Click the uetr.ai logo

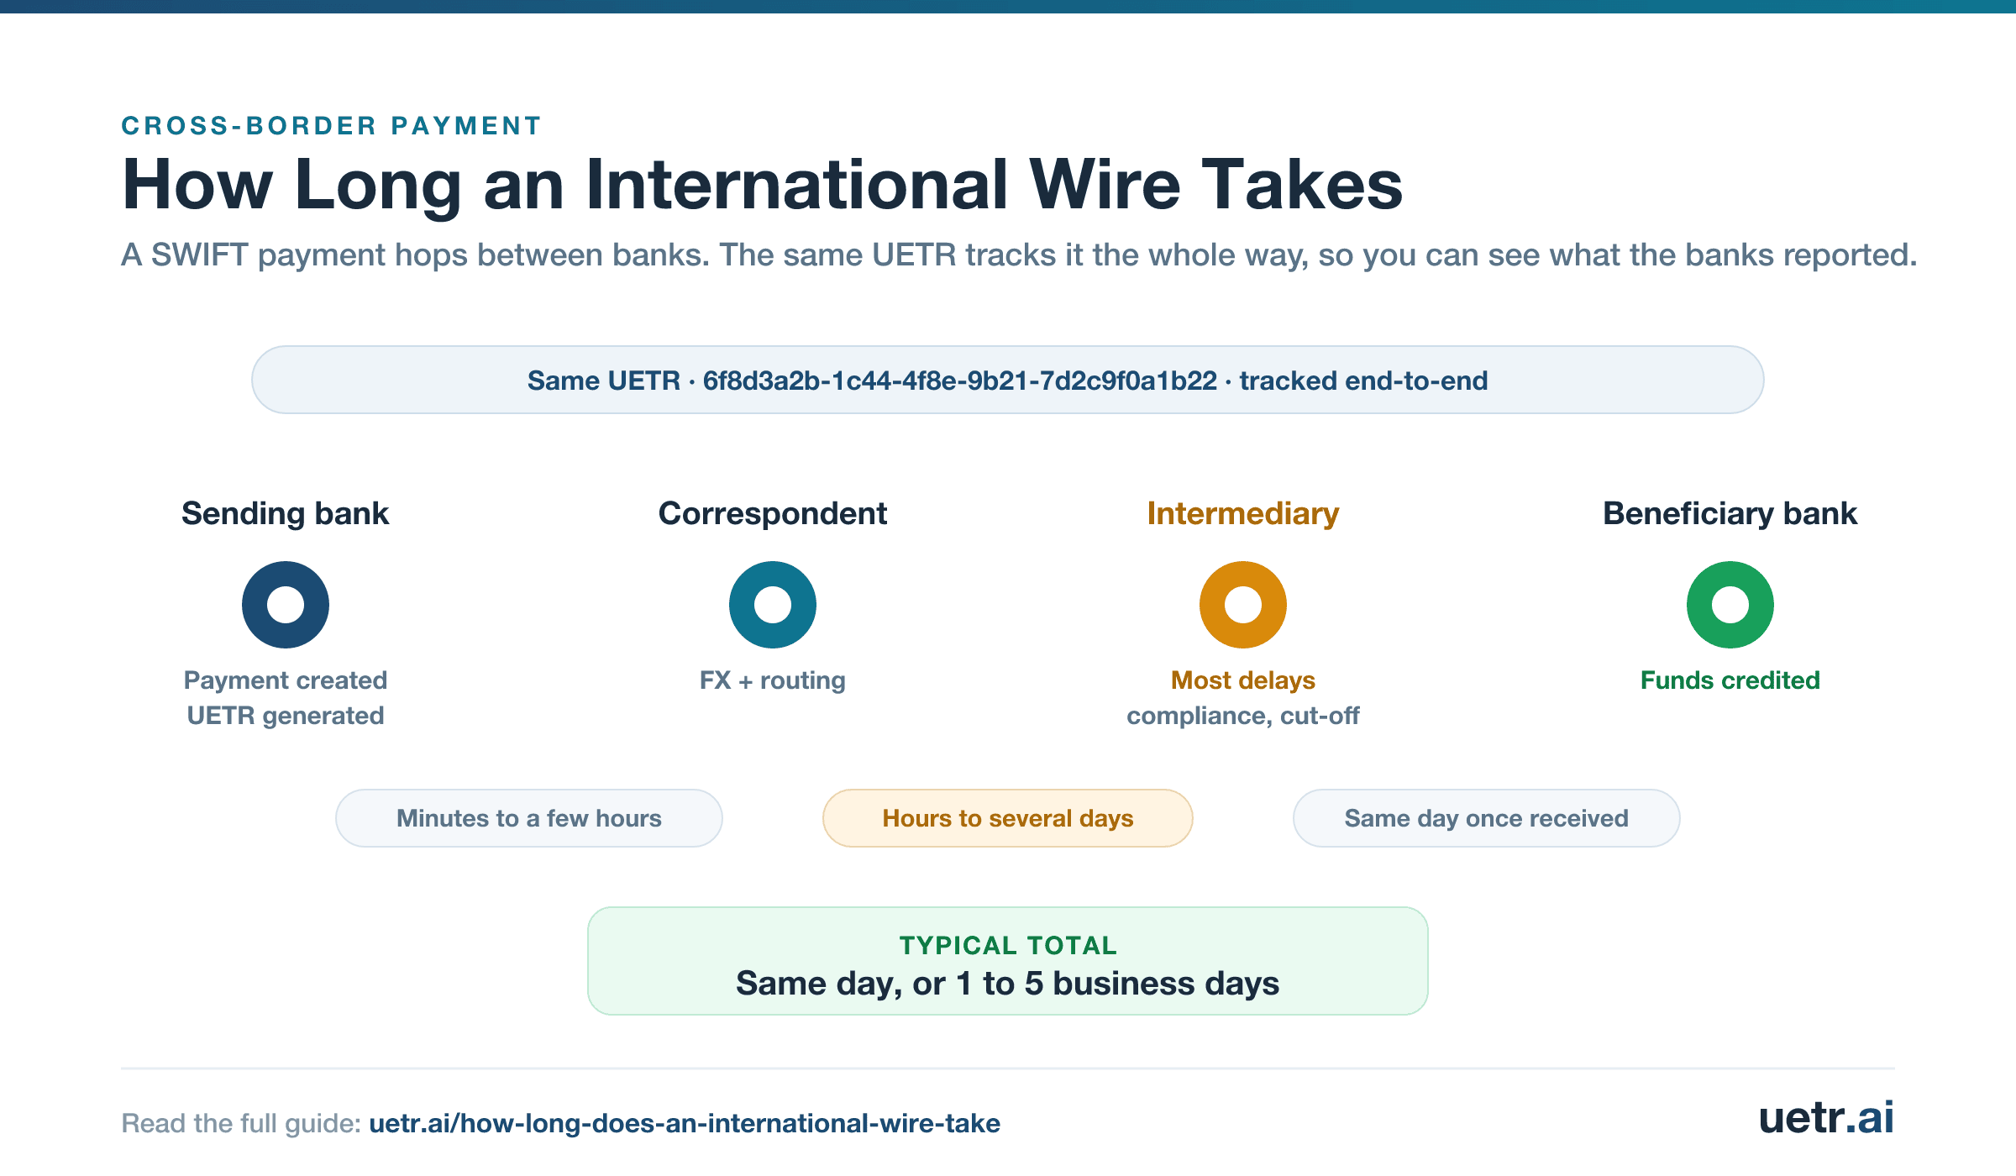(x=1826, y=1117)
